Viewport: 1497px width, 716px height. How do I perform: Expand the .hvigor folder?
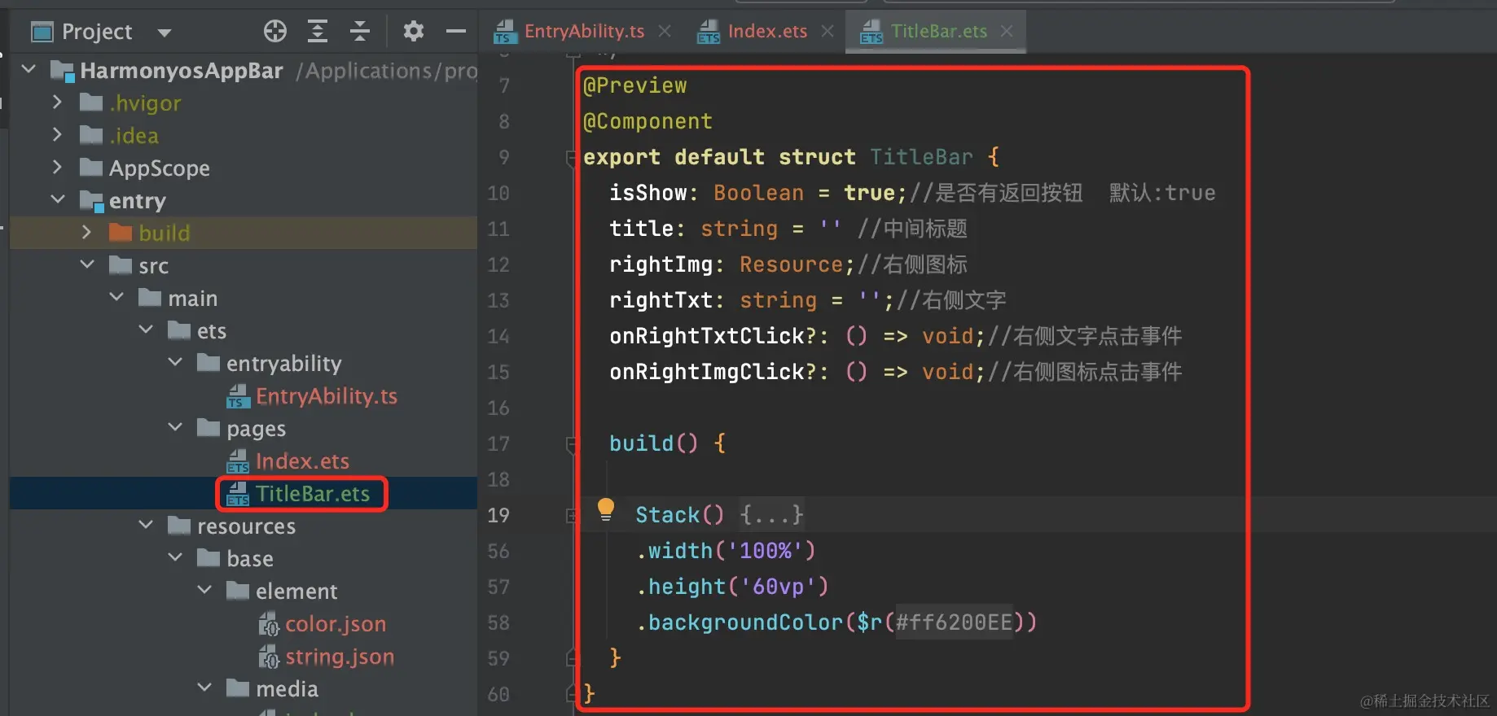coord(57,102)
